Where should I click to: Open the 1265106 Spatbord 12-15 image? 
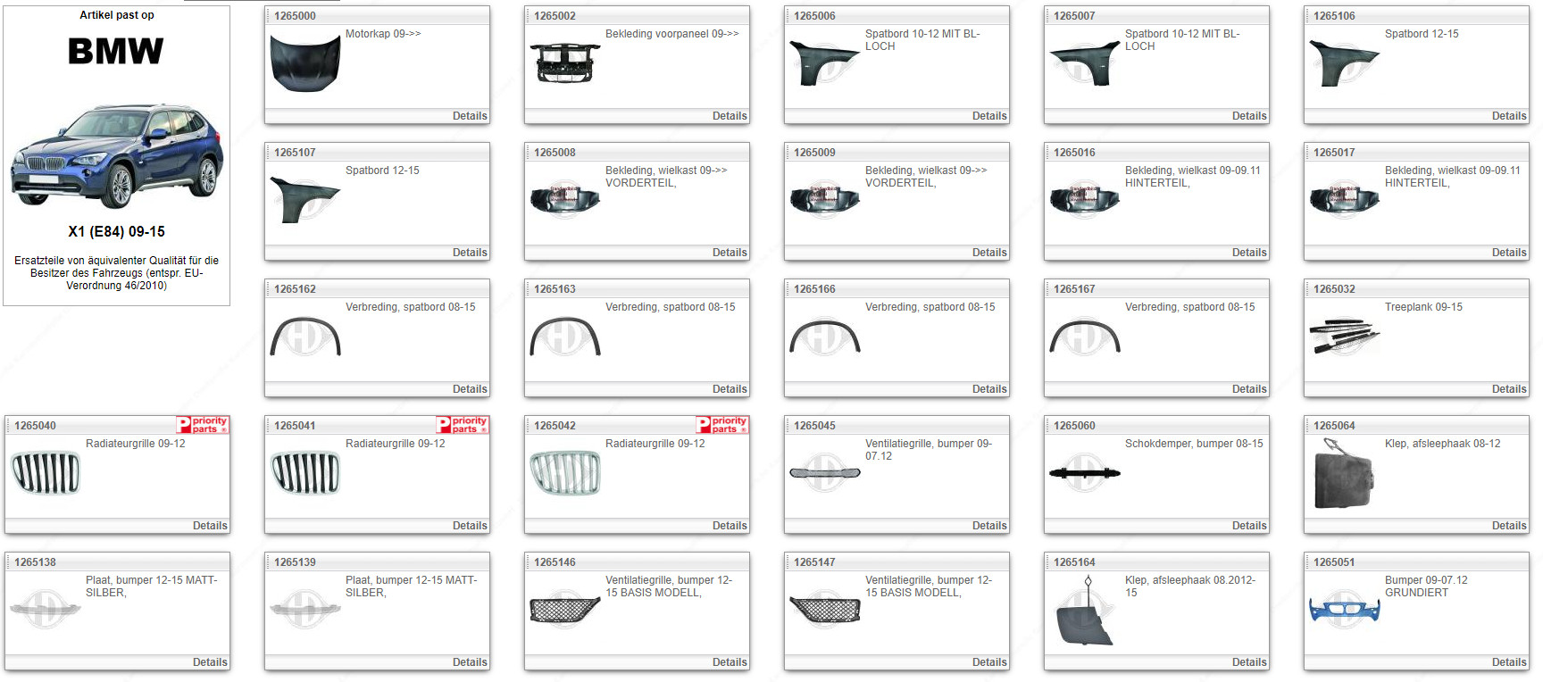pyautogui.click(x=1345, y=63)
